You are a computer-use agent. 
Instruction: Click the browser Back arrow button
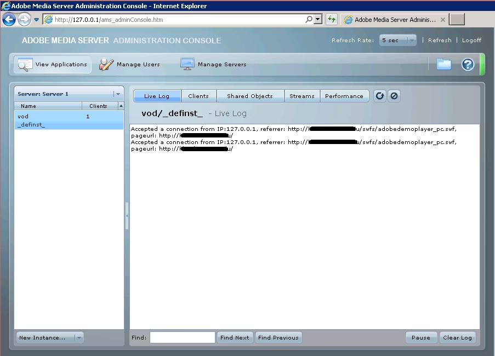9,20
